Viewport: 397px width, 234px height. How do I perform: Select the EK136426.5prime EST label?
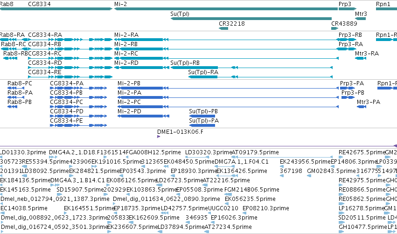point(242,171)
